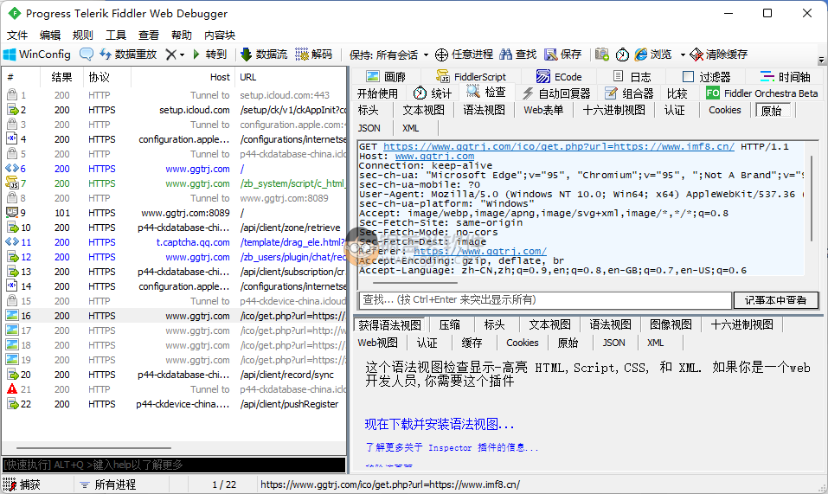Click 现在下载并安装语法视图 link

pos(439,424)
